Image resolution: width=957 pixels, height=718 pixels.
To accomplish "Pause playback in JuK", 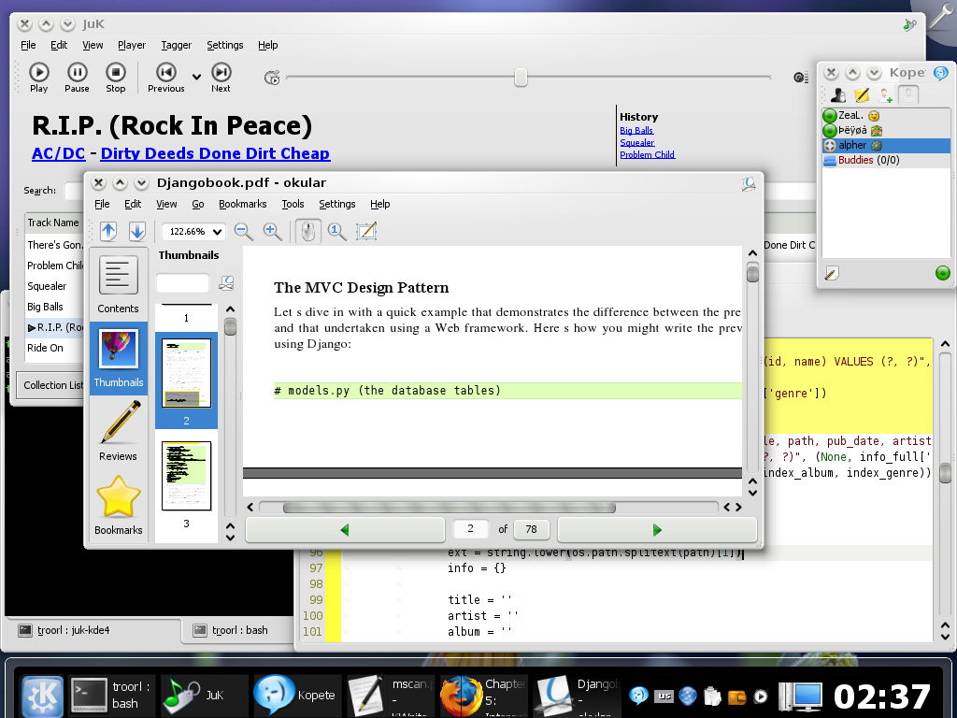I will pos(77,78).
